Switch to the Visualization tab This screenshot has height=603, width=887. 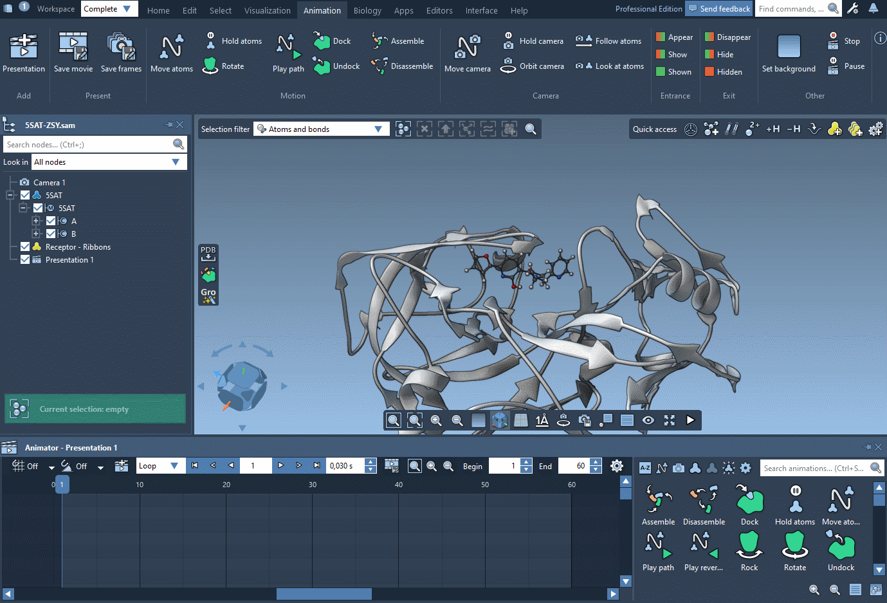pyautogui.click(x=267, y=10)
